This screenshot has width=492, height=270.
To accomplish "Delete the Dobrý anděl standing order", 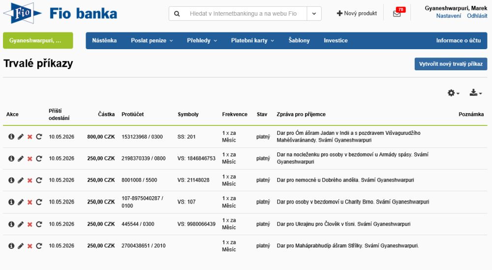I will (x=30, y=180).
